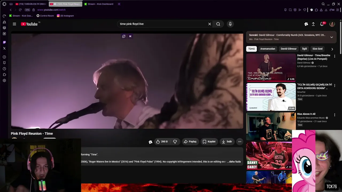Open the Twitch sidebar panel
342x192 pixels.
4,42
